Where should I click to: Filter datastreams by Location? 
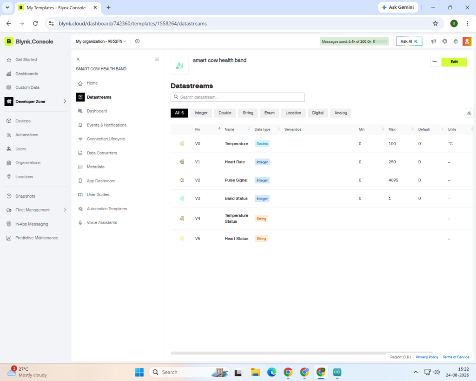coord(293,113)
